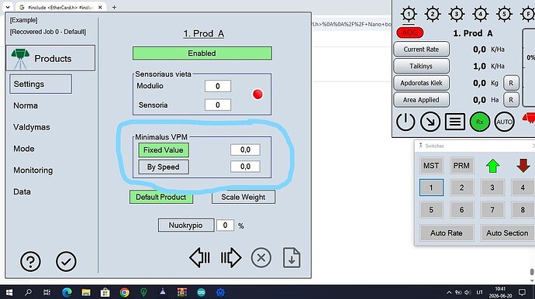The width and height of the screenshot is (535, 299).
Task: Click the Taikinys button
Action: pos(421,66)
